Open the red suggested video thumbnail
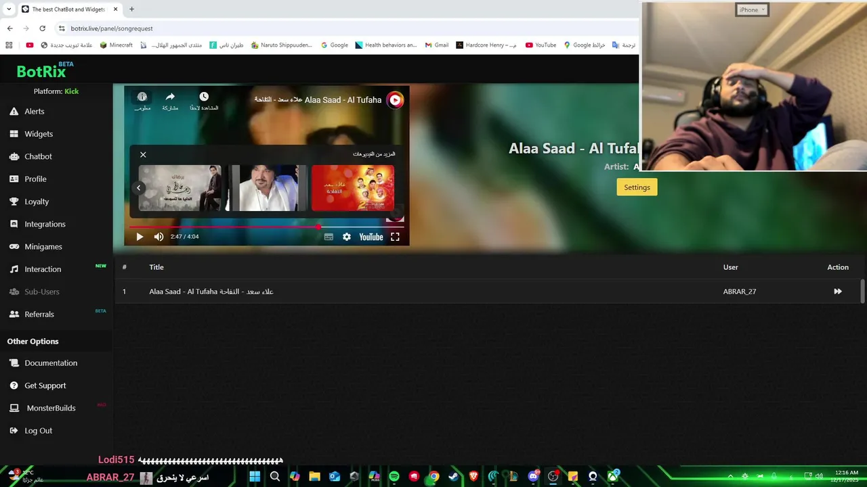 tap(352, 188)
